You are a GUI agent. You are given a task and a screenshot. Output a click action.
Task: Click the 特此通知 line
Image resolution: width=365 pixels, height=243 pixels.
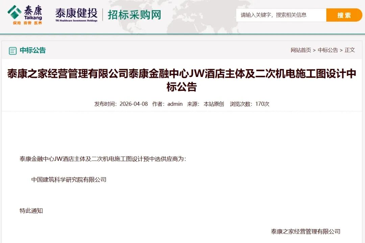[x=31, y=211]
